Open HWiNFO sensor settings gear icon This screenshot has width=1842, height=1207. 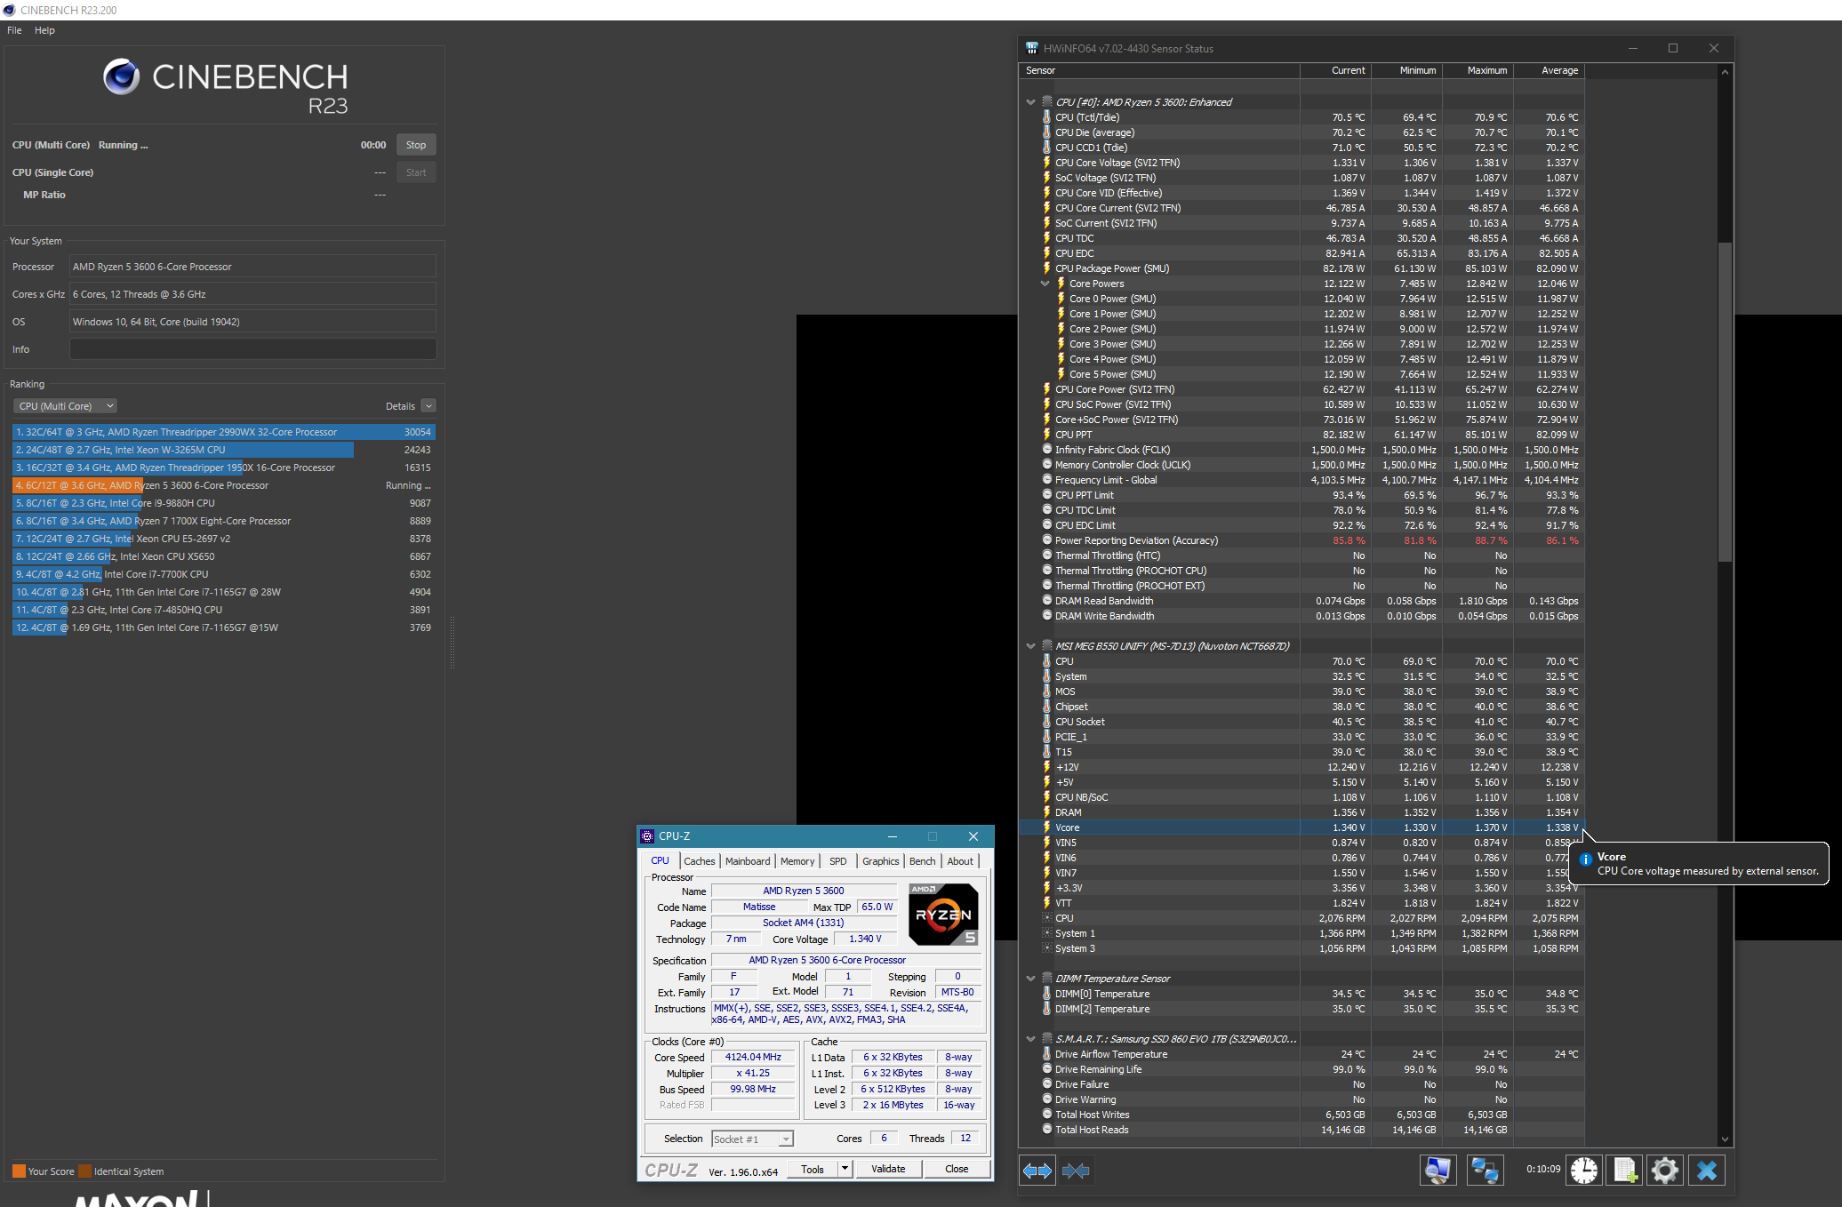[1665, 1171]
